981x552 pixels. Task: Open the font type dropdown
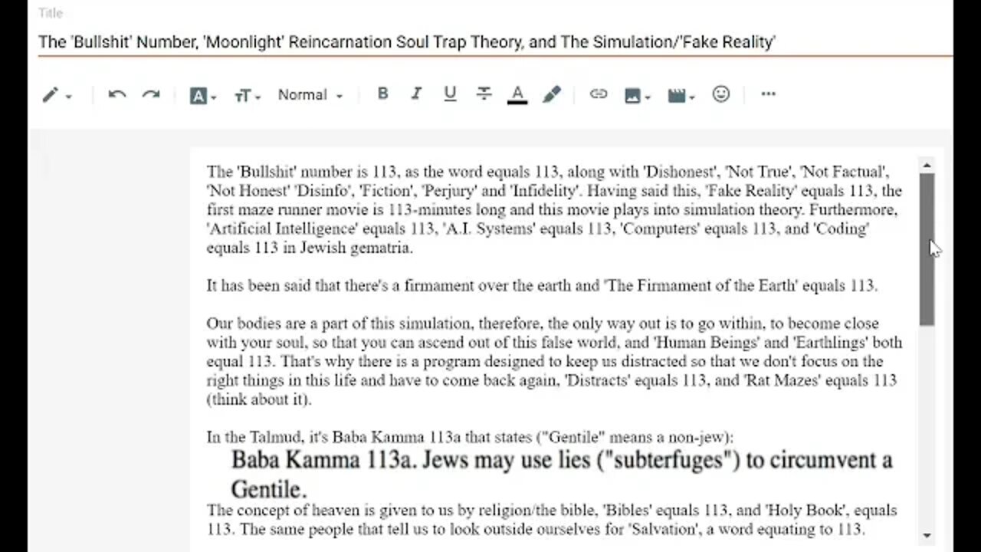pyautogui.click(x=203, y=95)
